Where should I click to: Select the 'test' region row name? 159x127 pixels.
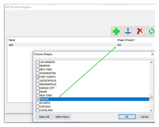(11, 45)
